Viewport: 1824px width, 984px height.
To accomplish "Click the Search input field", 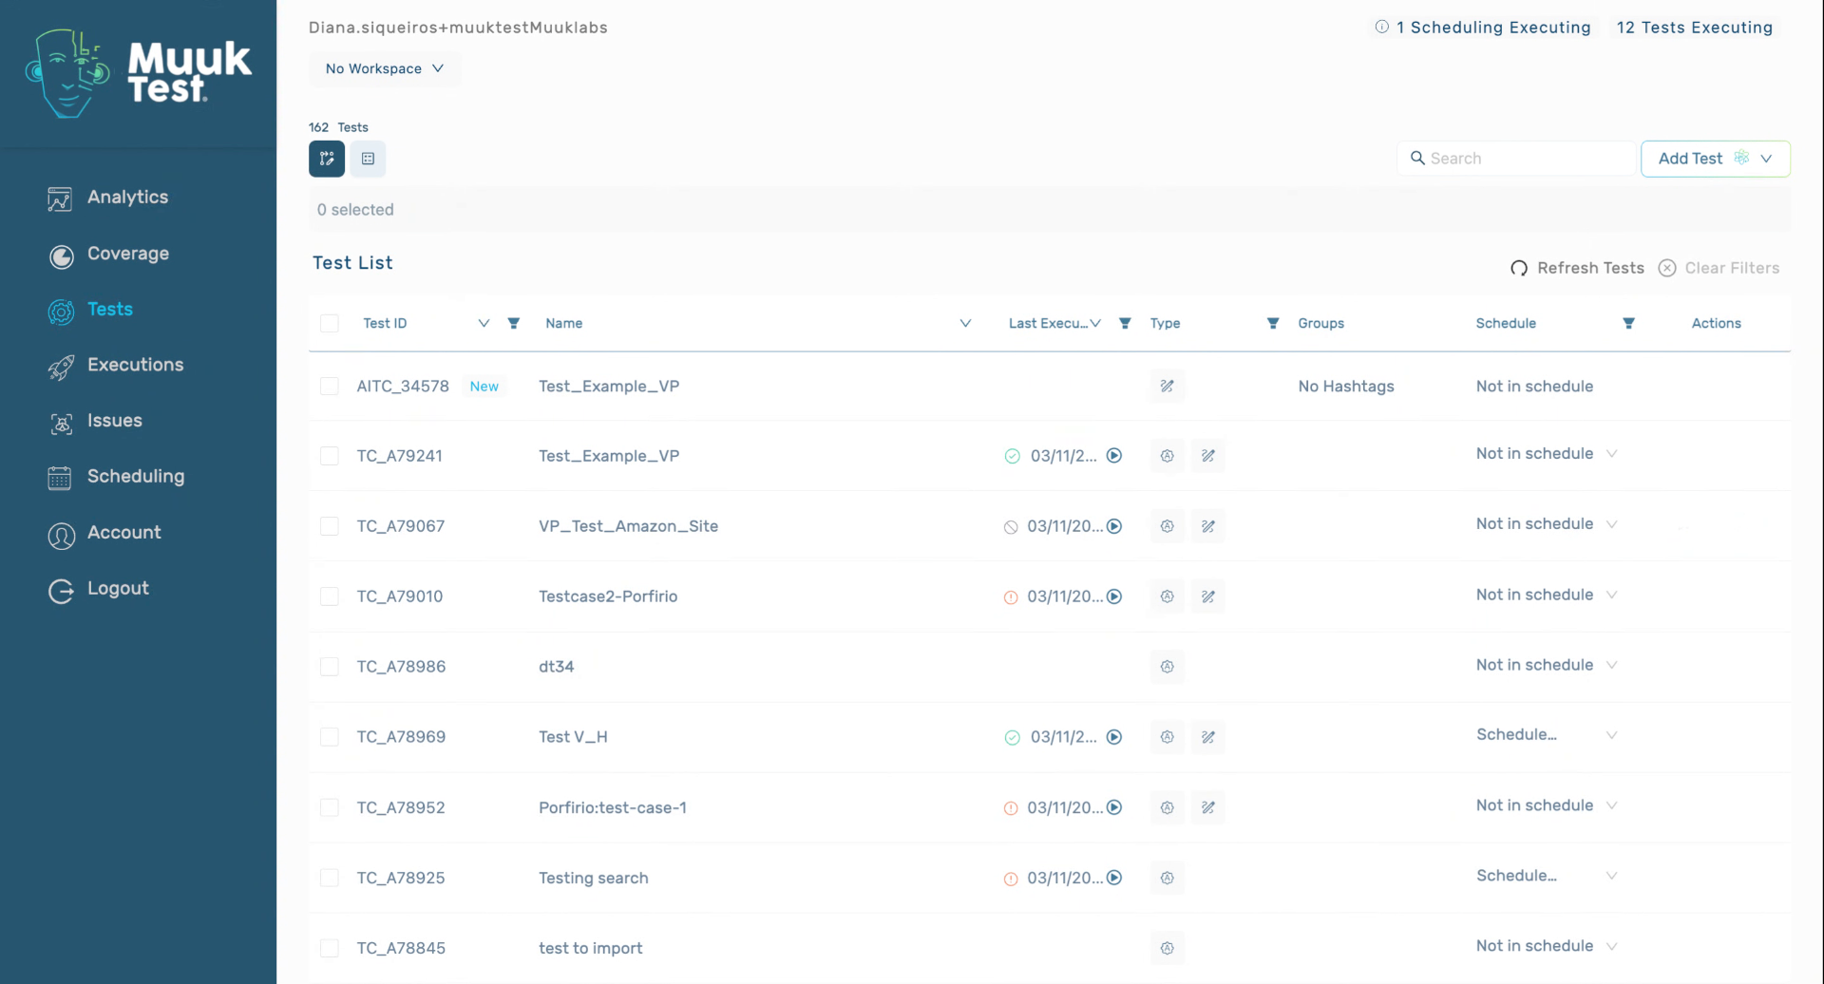I will click(x=1516, y=159).
